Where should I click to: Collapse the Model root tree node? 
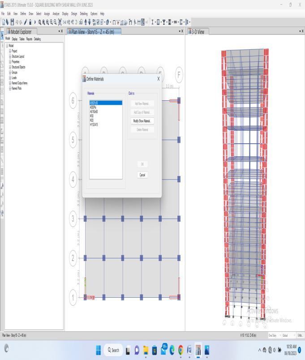click(x=7, y=46)
